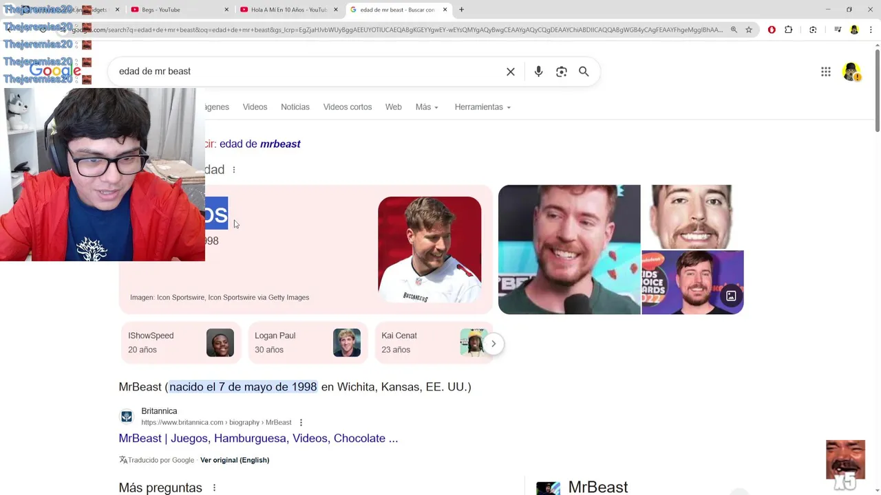This screenshot has width=881, height=495.
Task: Expand the Herramientas dropdown
Action: pyautogui.click(x=482, y=107)
